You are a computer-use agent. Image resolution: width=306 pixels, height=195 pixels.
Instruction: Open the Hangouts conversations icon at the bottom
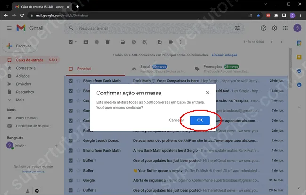37,191
